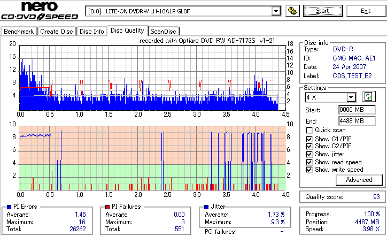
Task: Open the Advanced settings button
Action: click(x=359, y=180)
